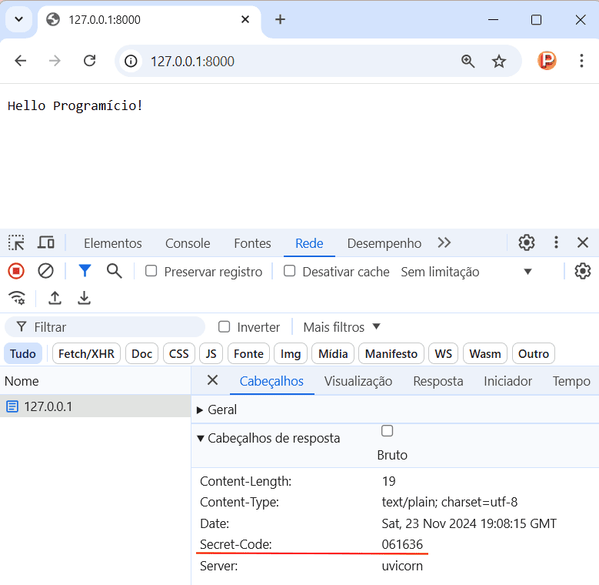599x585 pixels.
Task: Filter by Manifesto requests
Action: click(391, 353)
